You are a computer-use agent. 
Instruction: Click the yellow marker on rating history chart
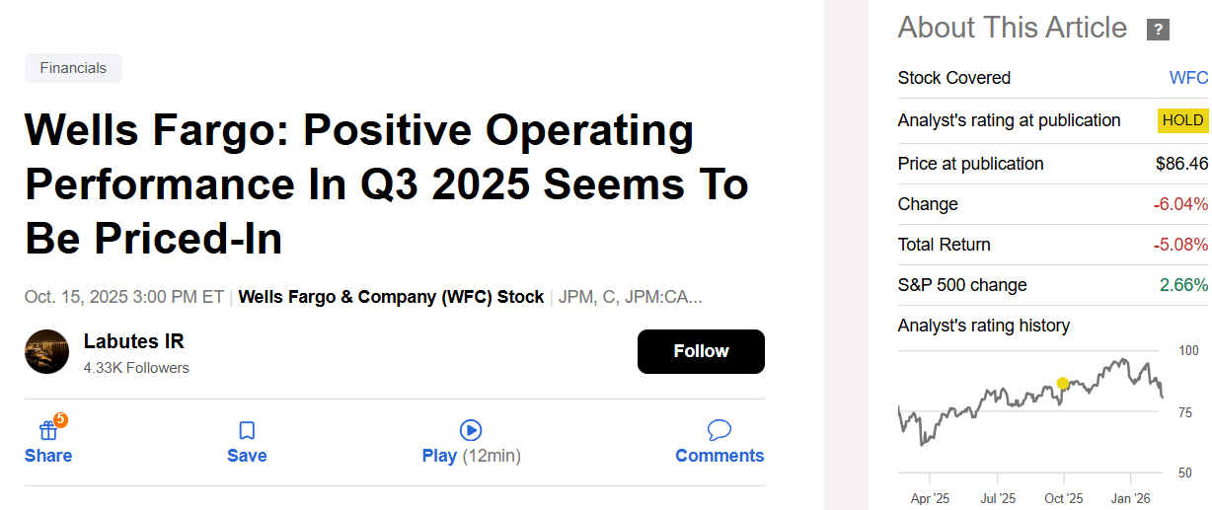click(1062, 384)
